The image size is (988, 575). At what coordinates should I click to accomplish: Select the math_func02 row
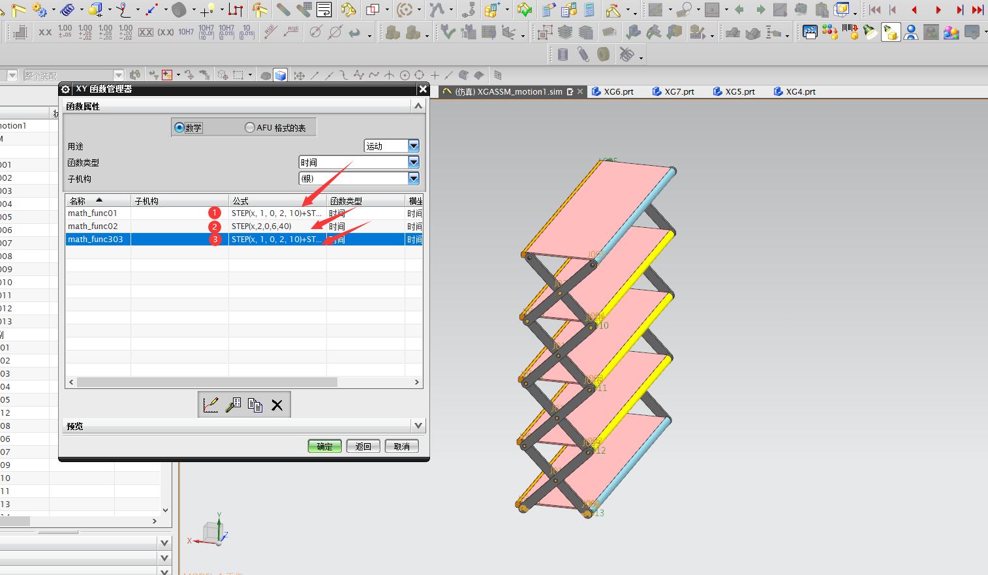[x=244, y=226]
